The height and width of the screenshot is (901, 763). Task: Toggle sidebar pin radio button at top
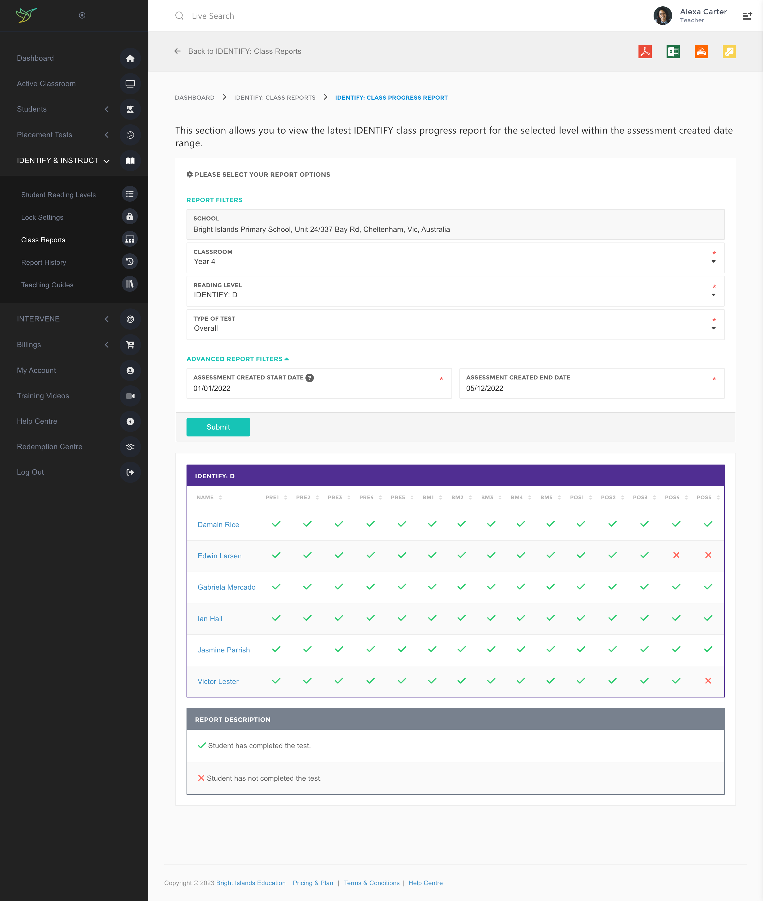[82, 16]
